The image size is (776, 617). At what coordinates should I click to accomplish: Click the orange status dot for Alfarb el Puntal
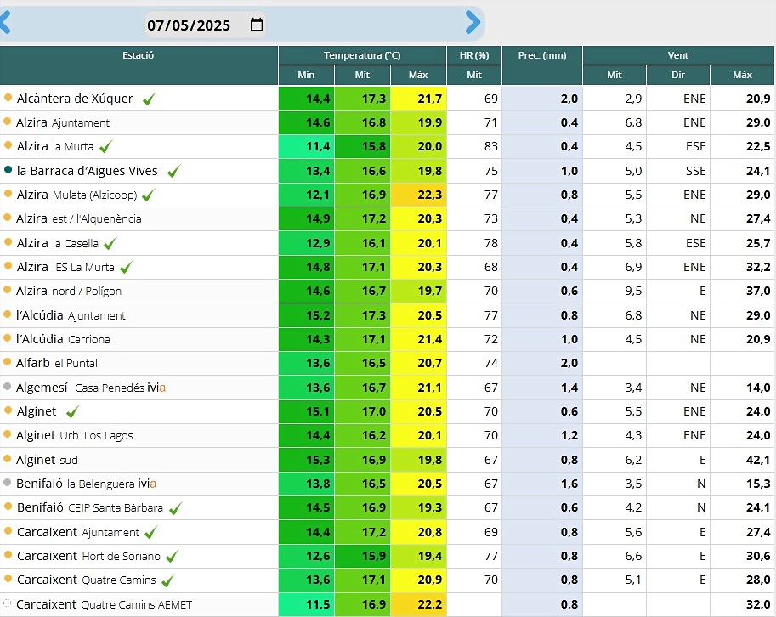tap(7, 362)
